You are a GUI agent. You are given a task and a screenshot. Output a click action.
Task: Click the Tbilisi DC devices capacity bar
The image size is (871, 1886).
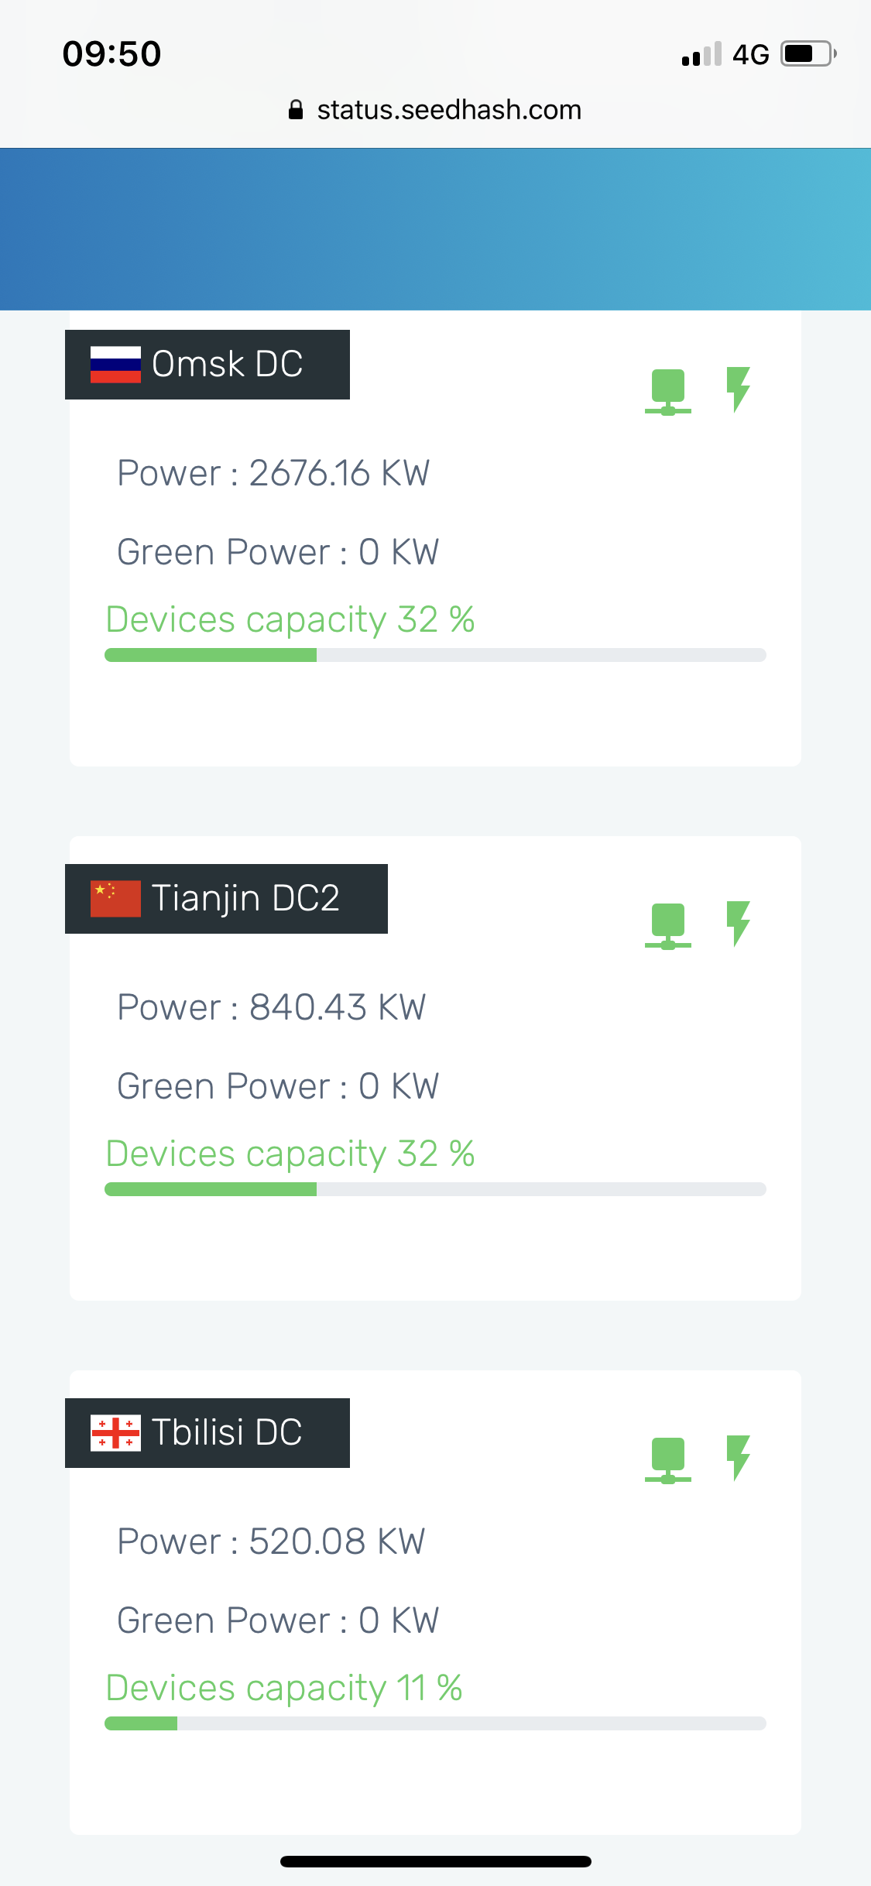tap(435, 1723)
